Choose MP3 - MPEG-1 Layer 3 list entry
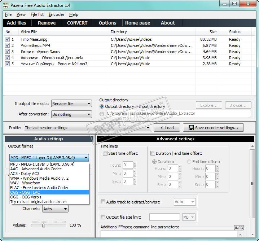Screen dimensions: 259x241 [x=49, y=164]
